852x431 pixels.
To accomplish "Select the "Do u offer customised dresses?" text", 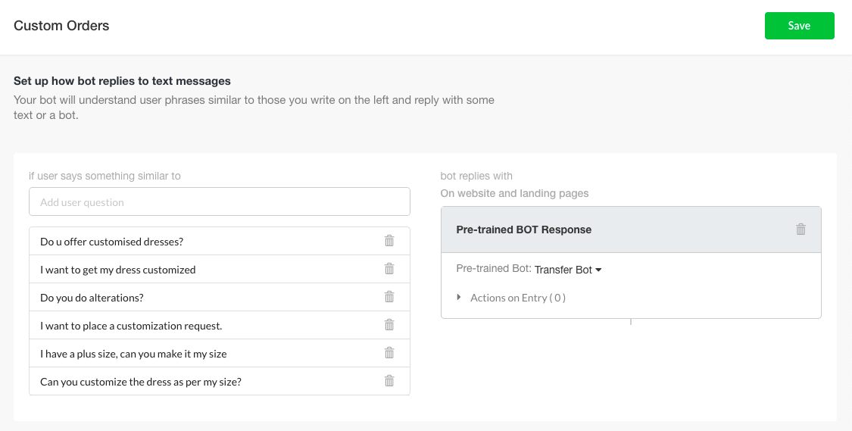I will point(112,242).
